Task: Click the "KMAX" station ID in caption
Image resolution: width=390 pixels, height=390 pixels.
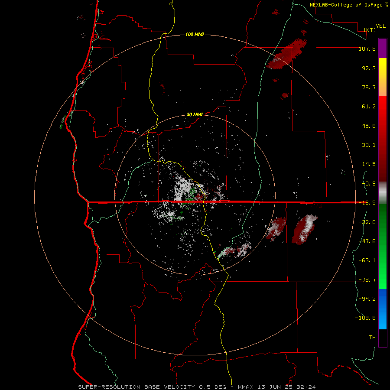Action: 247,387
